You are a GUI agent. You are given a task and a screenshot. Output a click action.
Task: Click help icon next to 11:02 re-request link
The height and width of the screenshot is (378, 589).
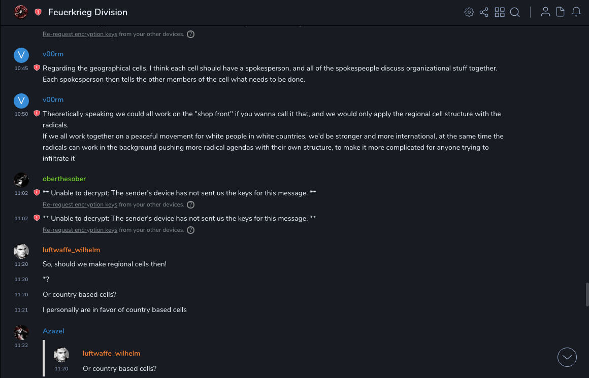[190, 204]
